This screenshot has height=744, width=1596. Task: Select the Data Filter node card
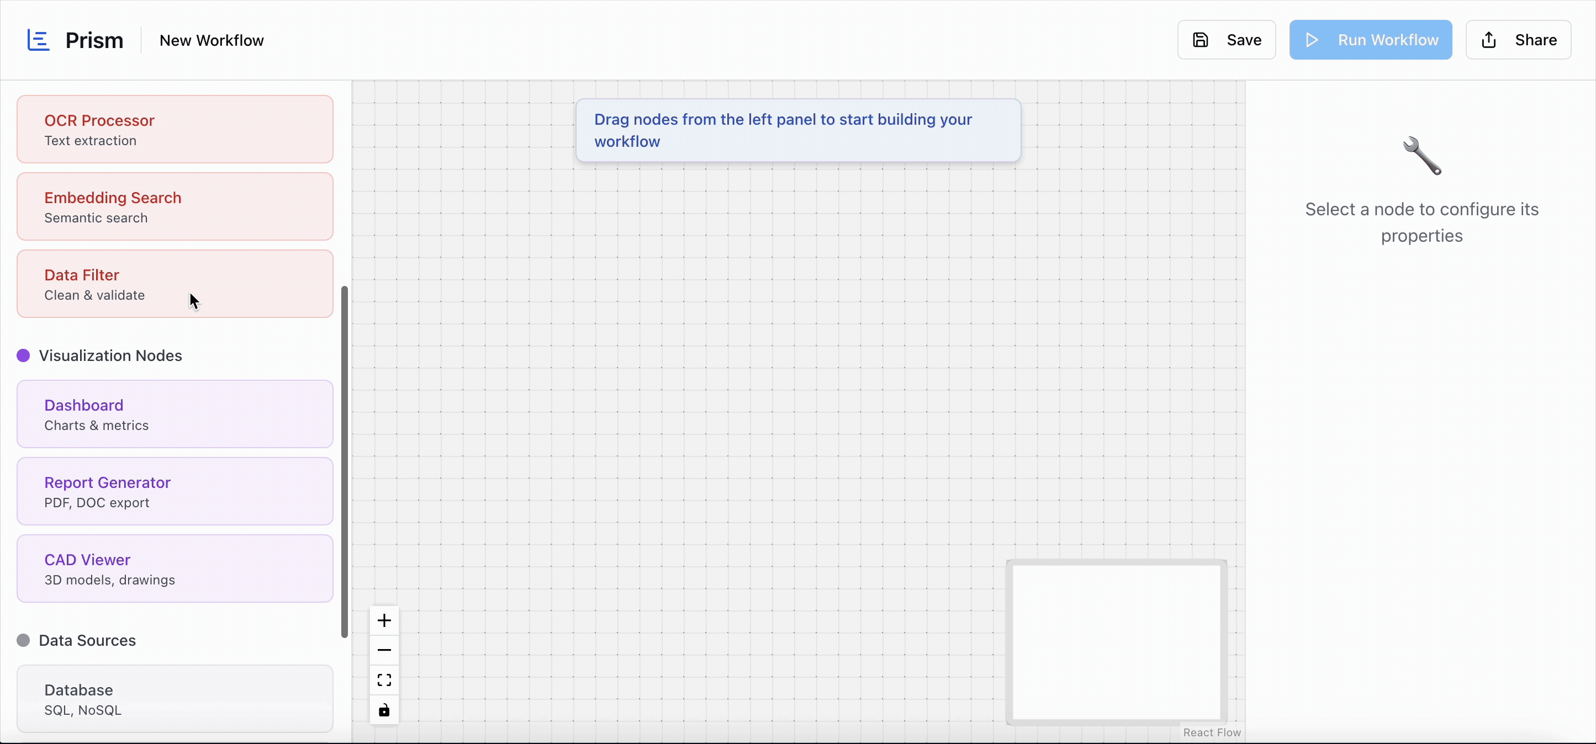click(175, 284)
